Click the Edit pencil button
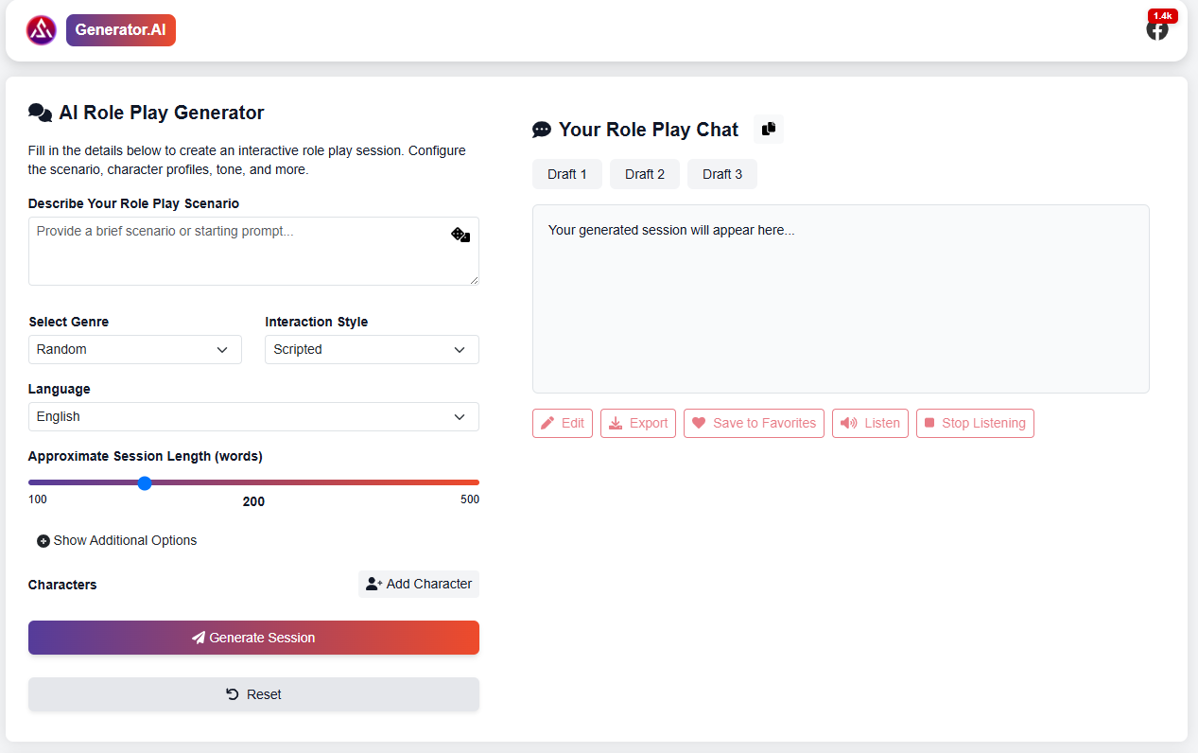This screenshot has width=1198, height=753. [x=563, y=423]
